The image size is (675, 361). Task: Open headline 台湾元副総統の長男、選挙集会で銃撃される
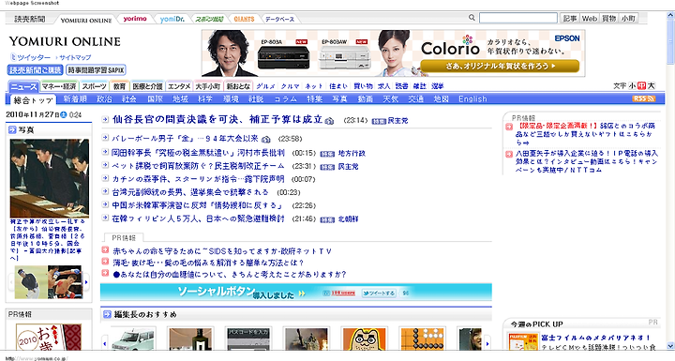pos(190,192)
